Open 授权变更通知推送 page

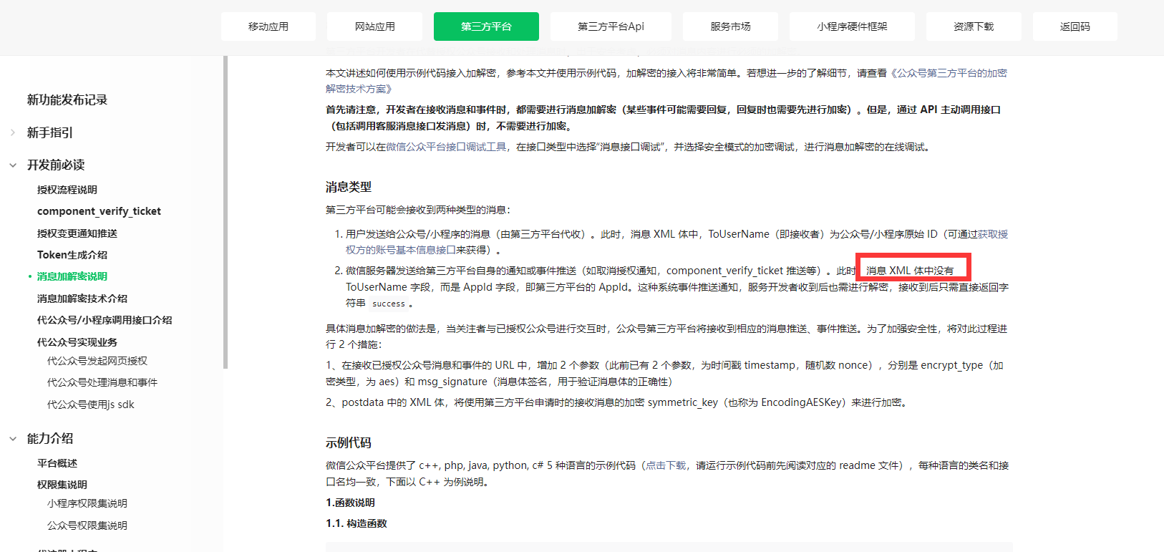click(77, 233)
